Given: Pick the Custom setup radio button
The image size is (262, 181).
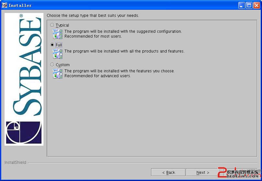Looking at the screenshot, I should pyautogui.click(x=52, y=65).
